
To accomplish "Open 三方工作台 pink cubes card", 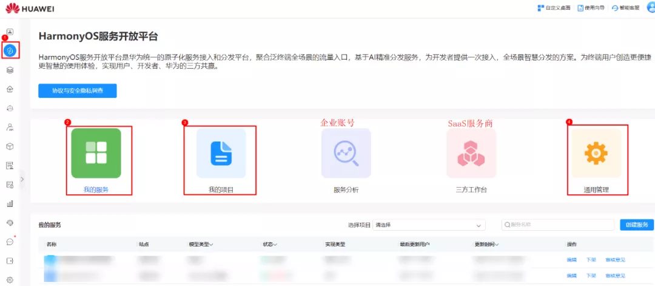I will click(x=471, y=160).
